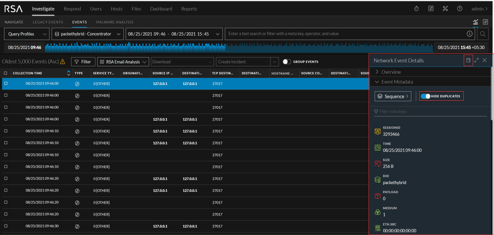Image resolution: width=494 pixels, height=235 pixels.
Task: Open the RSA Email Analysis column group dropdown
Action: [123, 62]
